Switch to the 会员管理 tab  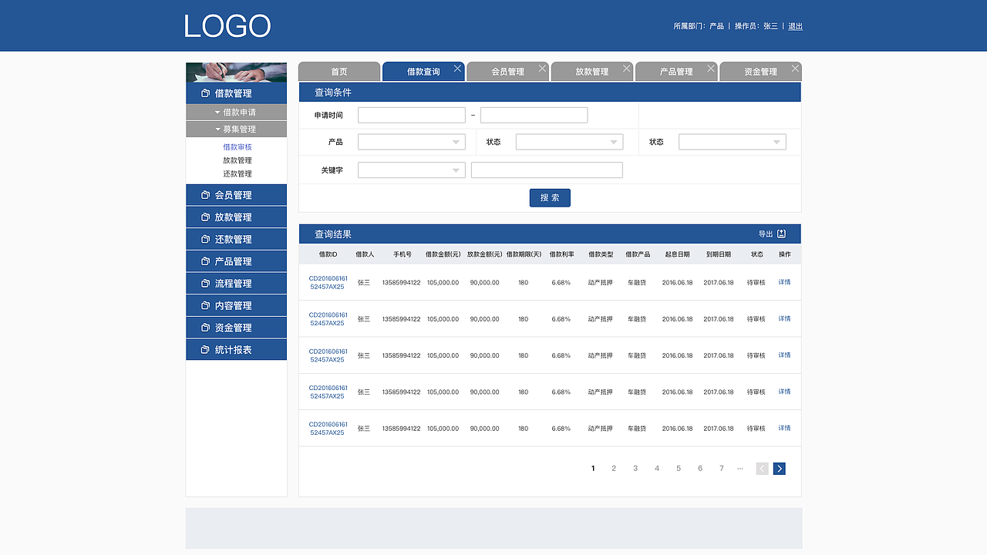point(507,72)
